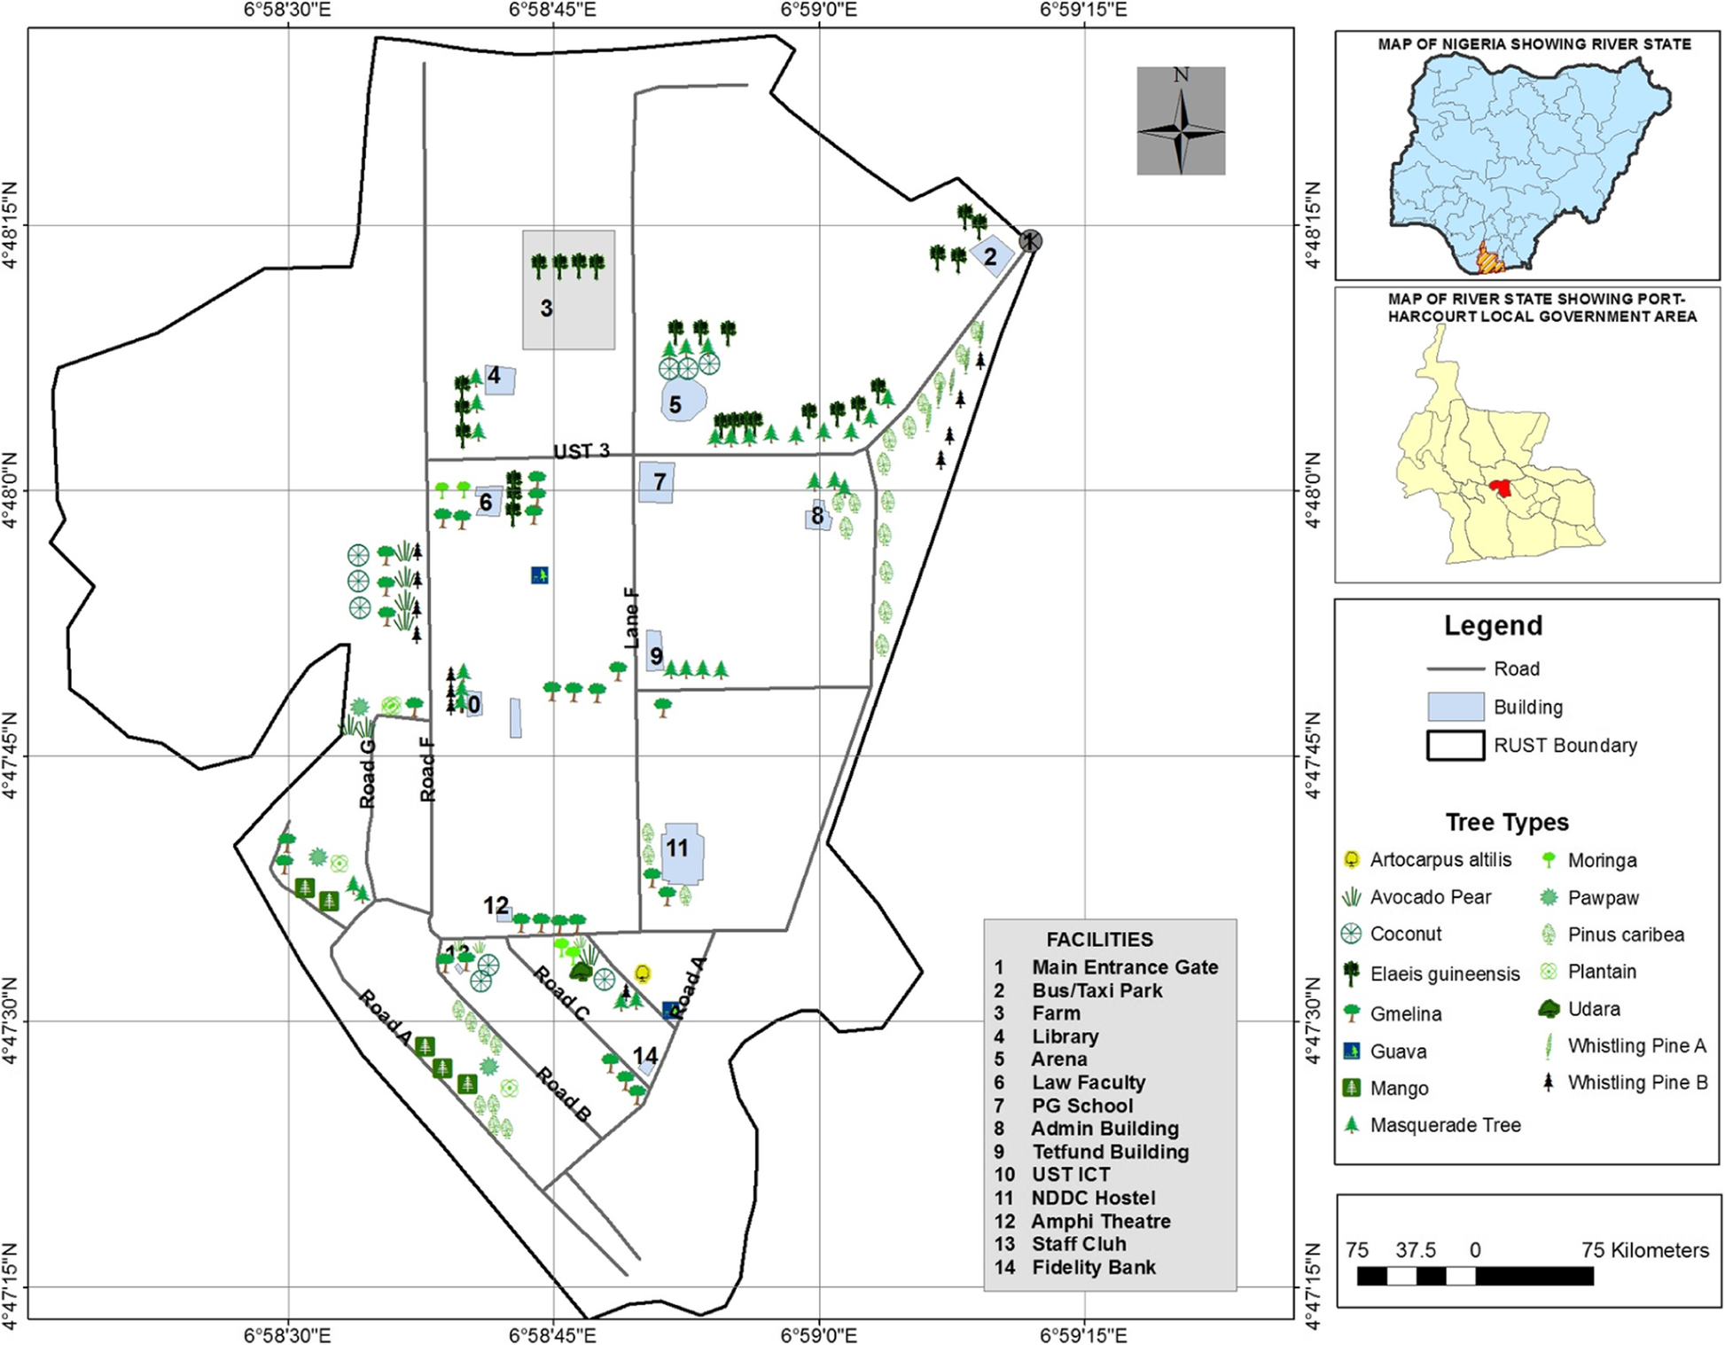
Task: Click the red Port-Harcourt area on inset map
Action: pos(1501,488)
